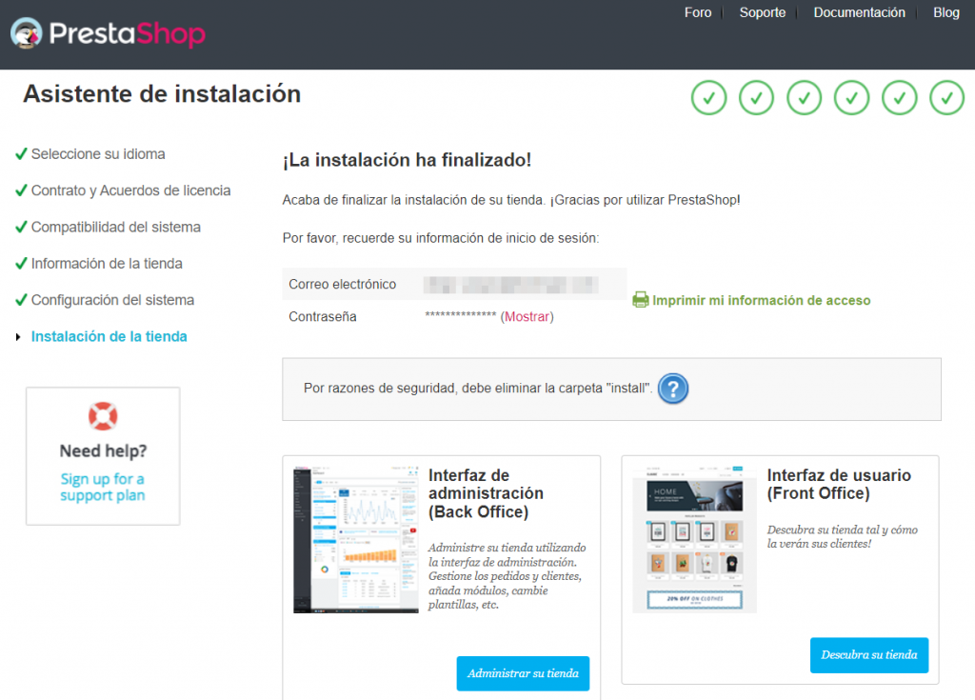Open the Blog menu item
Viewport: 975px width, 700px height.
tap(945, 12)
